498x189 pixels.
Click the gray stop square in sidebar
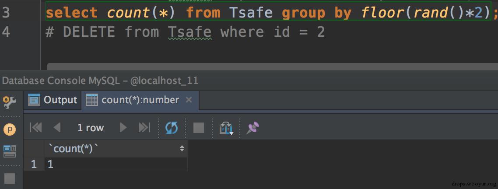pyautogui.click(x=10, y=178)
